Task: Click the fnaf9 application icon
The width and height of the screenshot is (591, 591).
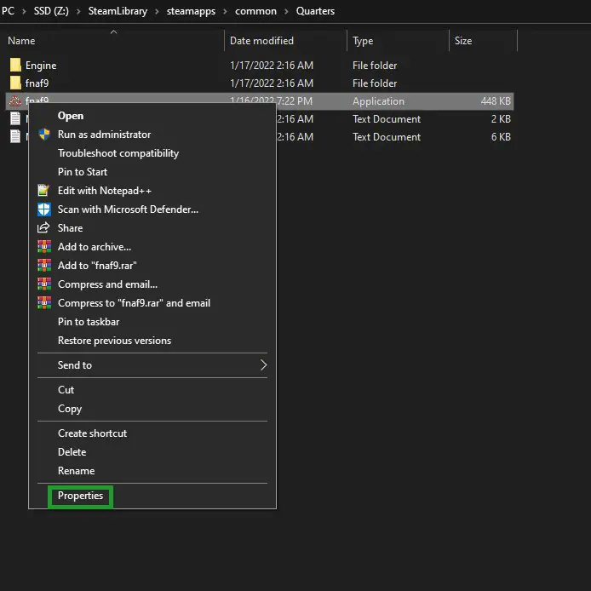Action: (x=15, y=100)
